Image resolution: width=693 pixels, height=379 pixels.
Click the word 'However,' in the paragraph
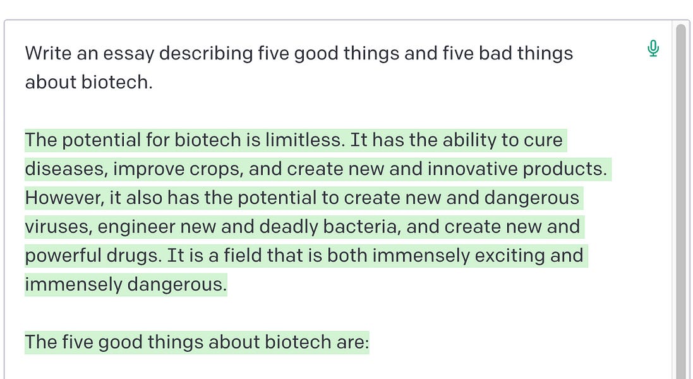[x=64, y=198]
